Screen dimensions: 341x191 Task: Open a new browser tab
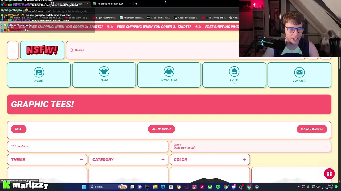(x=136, y=4)
